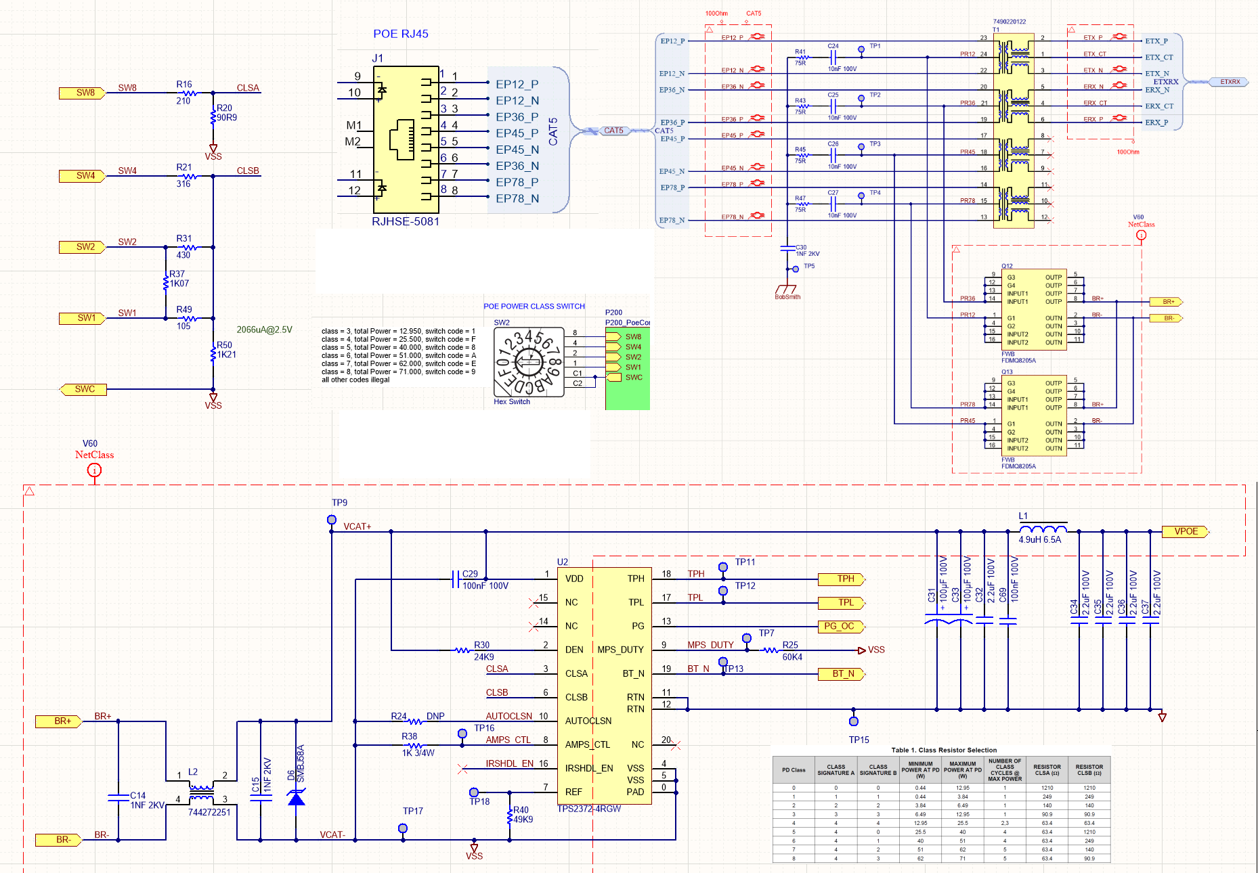Click the V60 NetClass directive above VCAT+ blanket

95,470
